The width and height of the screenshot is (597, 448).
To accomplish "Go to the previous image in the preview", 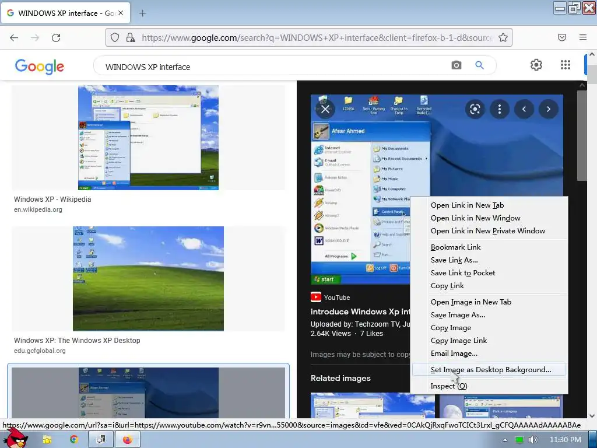I will point(524,109).
